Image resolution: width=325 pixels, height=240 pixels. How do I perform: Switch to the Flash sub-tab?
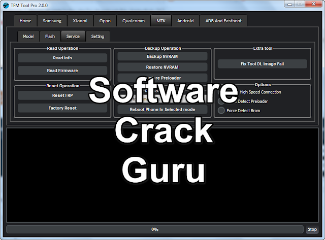tap(50, 37)
